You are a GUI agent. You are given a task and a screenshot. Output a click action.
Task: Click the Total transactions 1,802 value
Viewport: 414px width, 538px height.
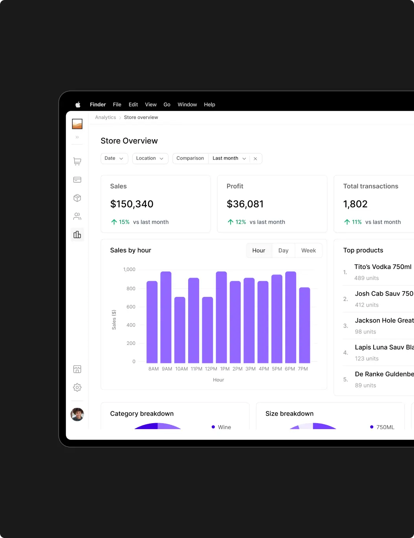tap(355, 204)
